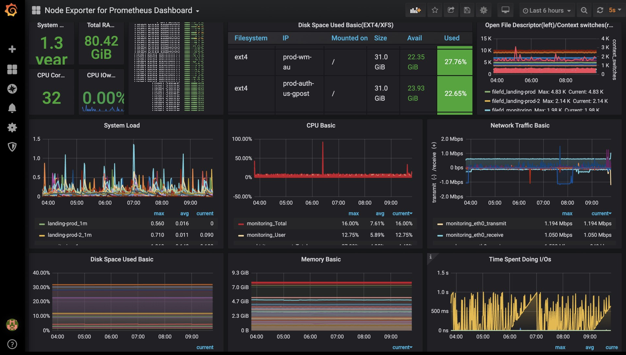626x355 pixels.
Task: Click red swatch for monitoring_Total
Action: (x=241, y=224)
